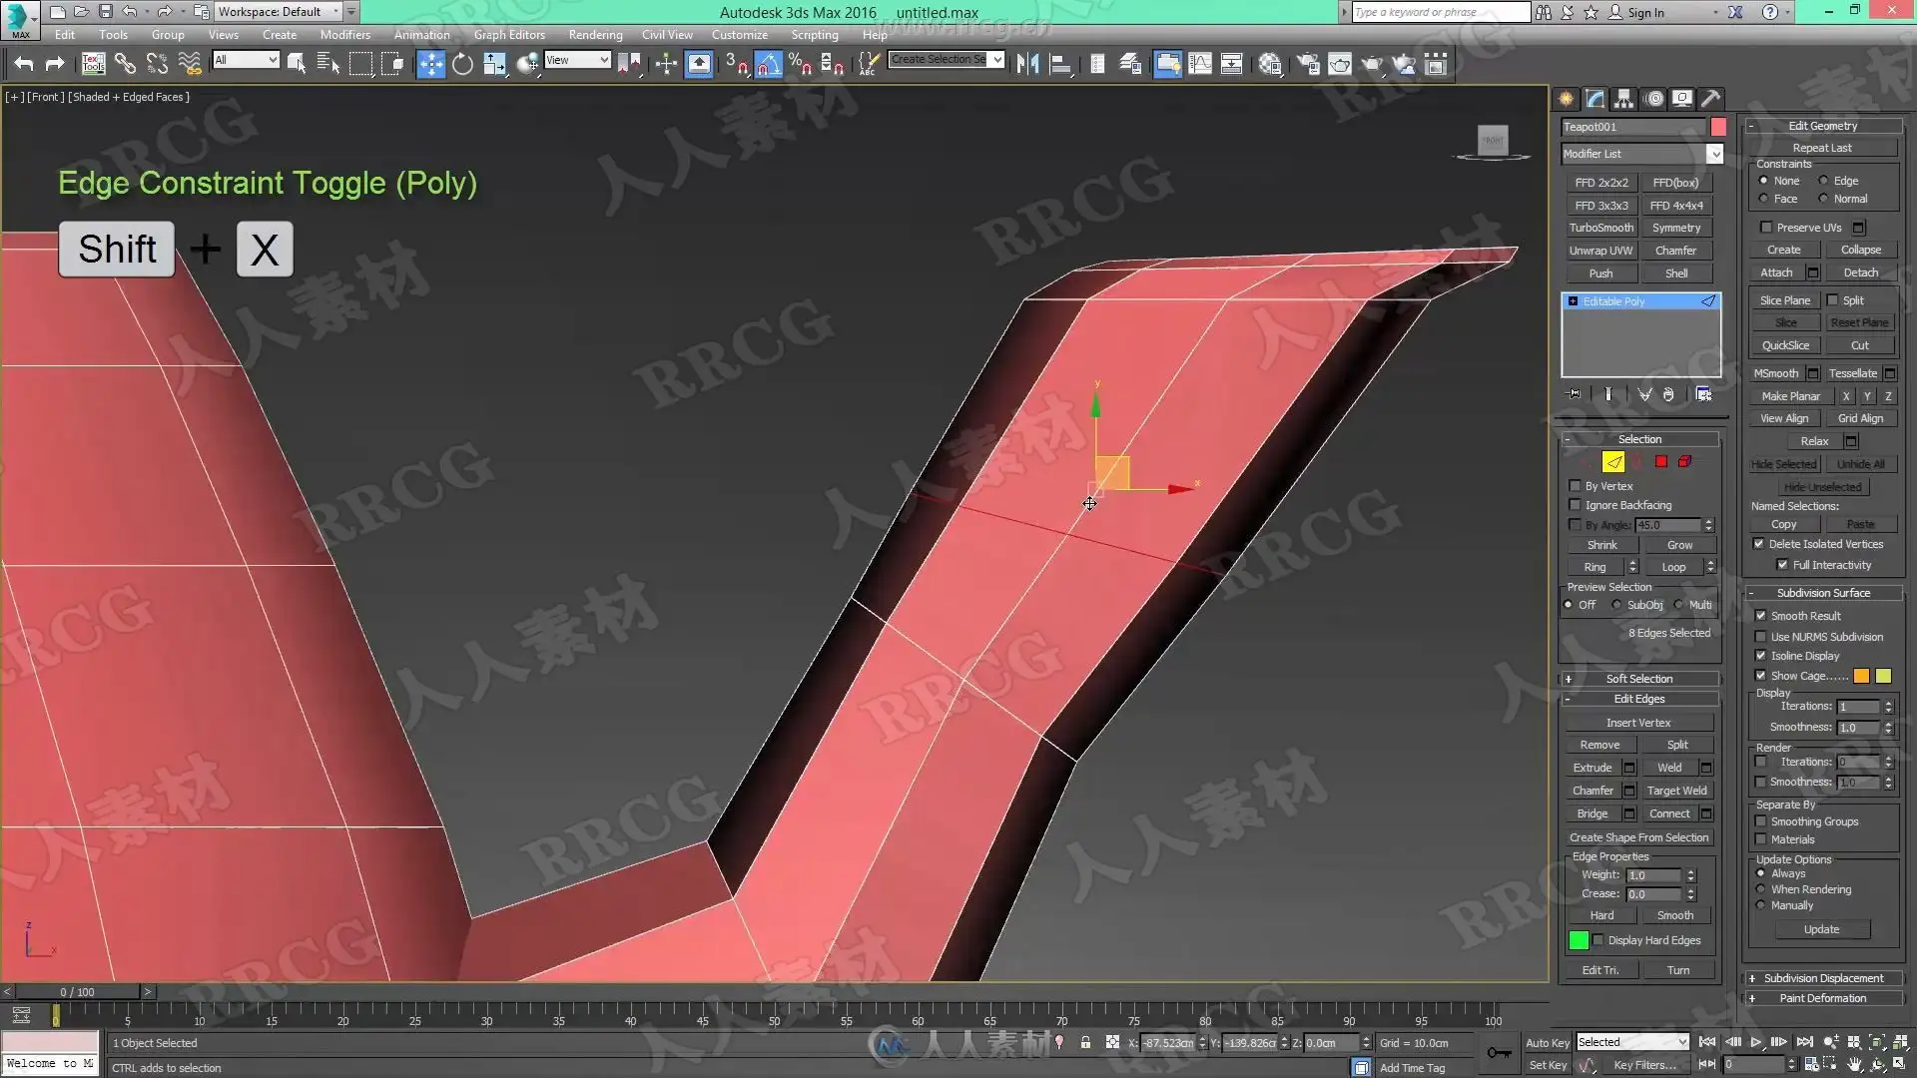This screenshot has height=1078, width=1917.
Task: Click the Chamfer edges button
Action: coord(1593,791)
